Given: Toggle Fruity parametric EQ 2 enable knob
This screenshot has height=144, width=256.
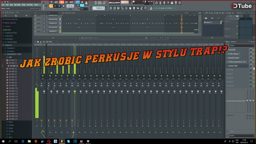Looking at the screenshot, I should click(x=250, y=62).
